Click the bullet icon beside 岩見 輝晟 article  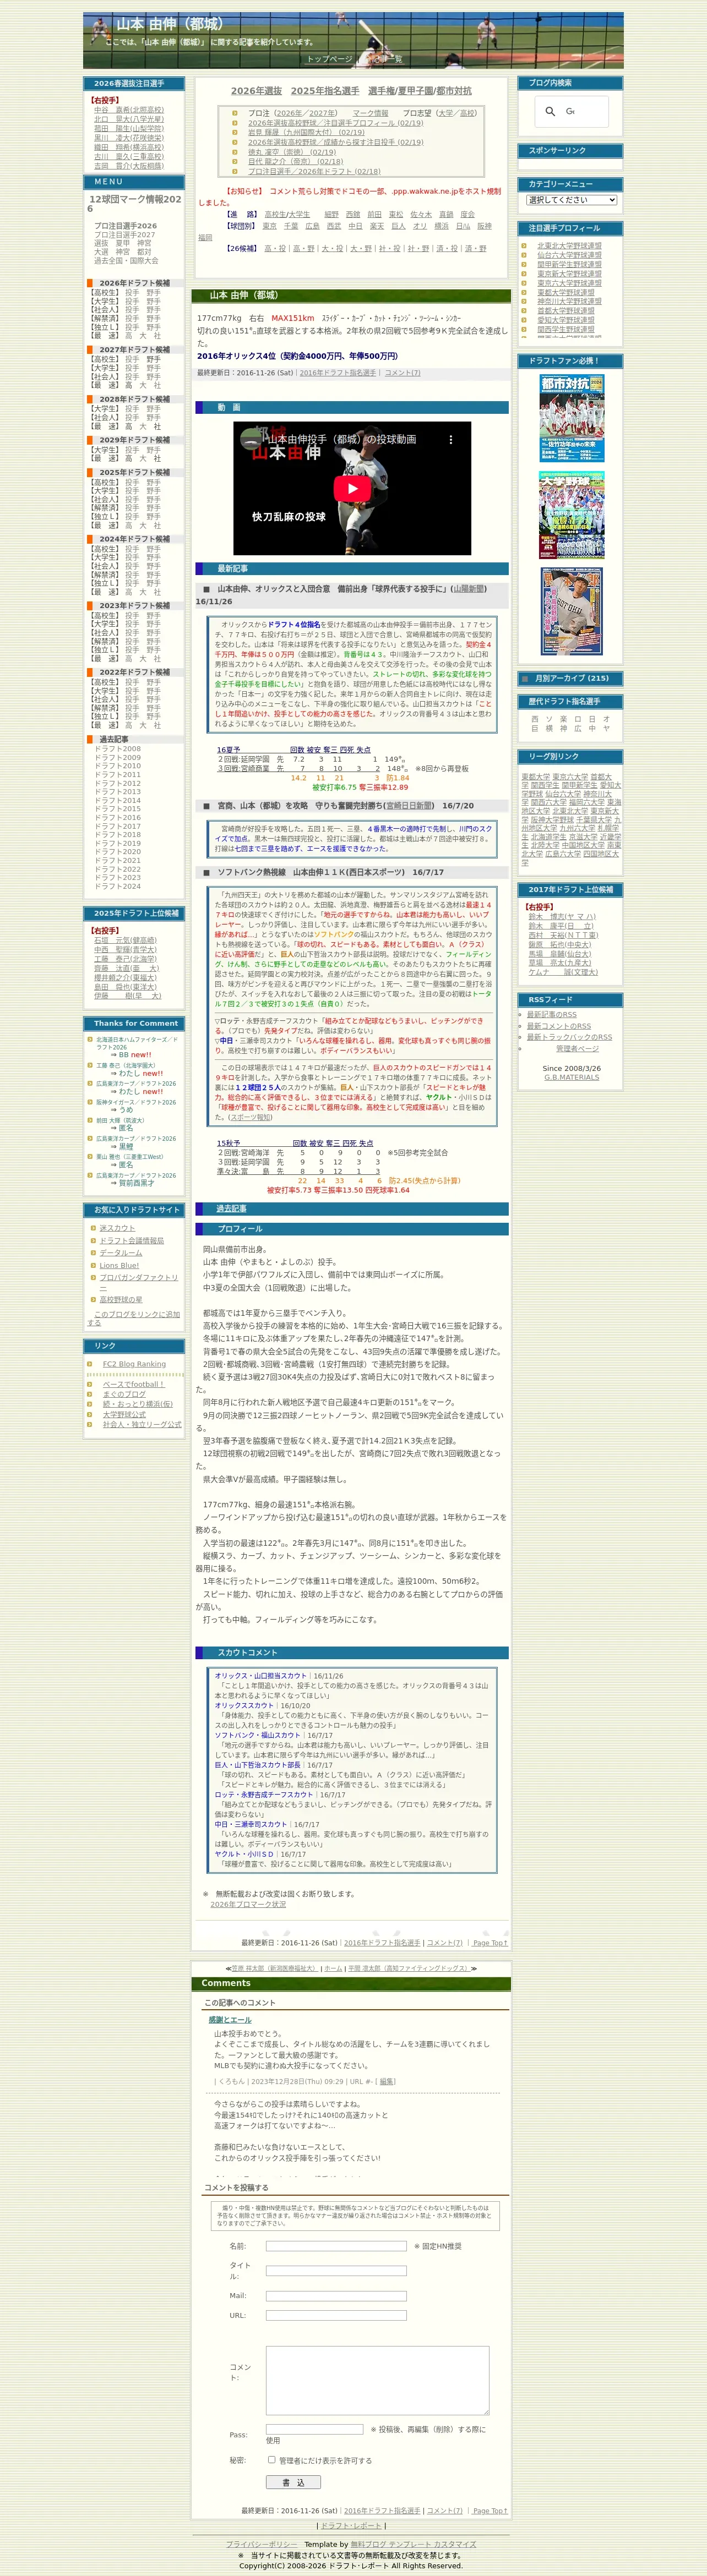[235, 133]
